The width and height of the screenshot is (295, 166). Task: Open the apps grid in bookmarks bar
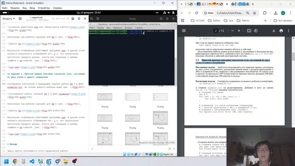183,20
